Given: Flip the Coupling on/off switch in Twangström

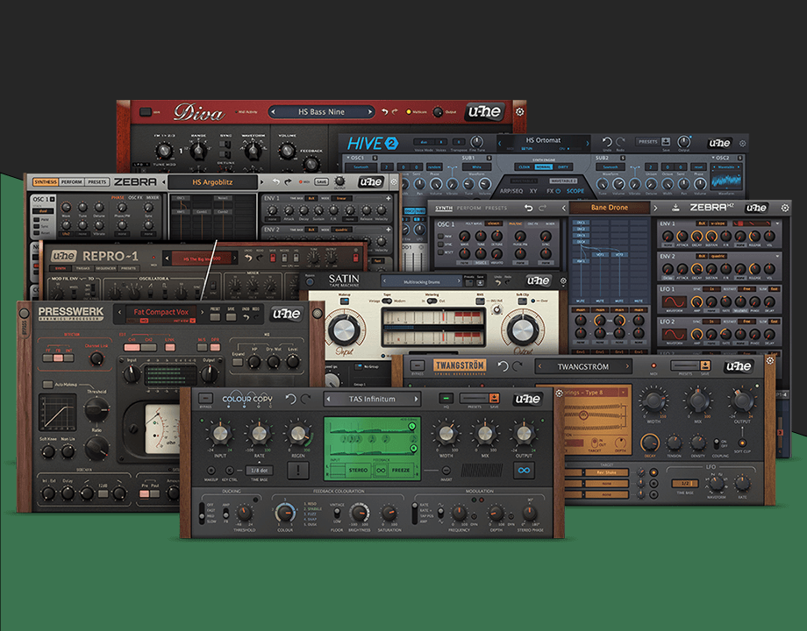Looking at the screenshot, I should 716,443.
